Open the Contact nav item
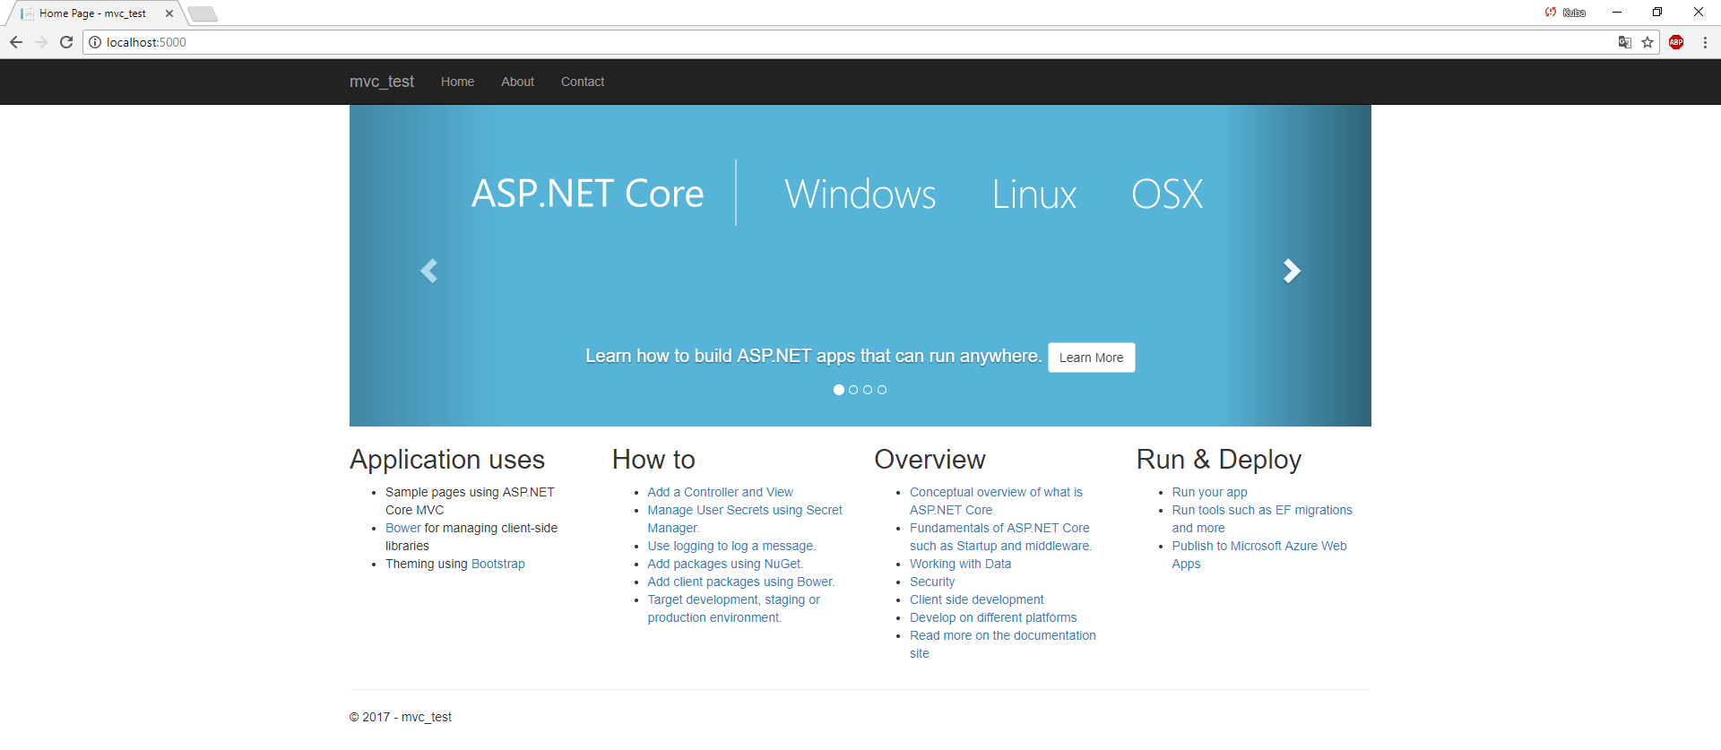 click(583, 82)
